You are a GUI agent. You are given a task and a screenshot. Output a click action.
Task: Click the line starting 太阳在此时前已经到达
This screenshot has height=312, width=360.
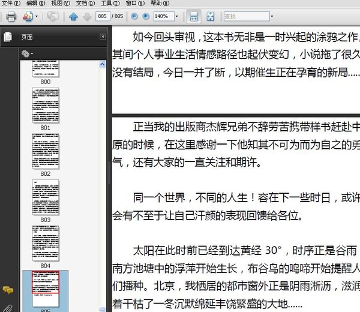pos(245,251)
